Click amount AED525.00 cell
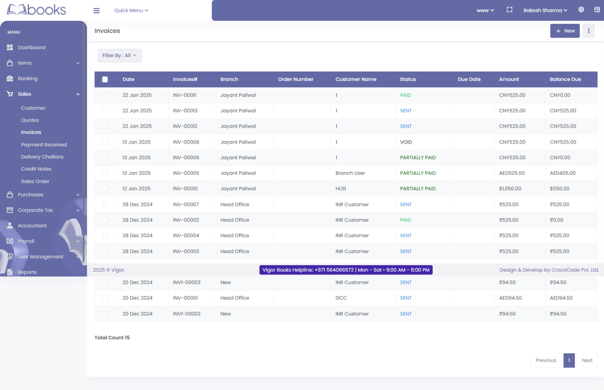The width and height of the screenshot is (604, 390). pos(512,173)
